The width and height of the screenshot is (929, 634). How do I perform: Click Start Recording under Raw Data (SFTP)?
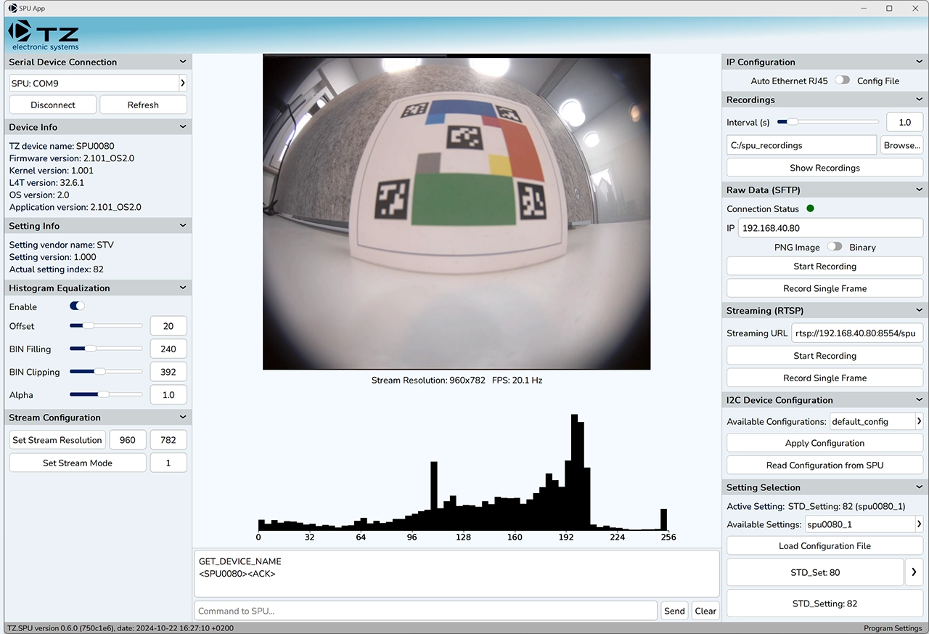click(x=825, y=267)
